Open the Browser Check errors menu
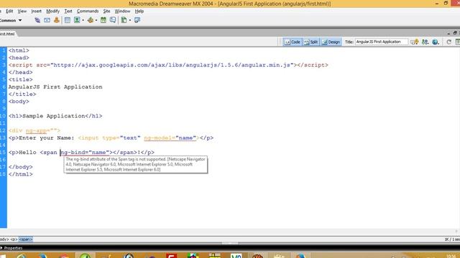 (415, 42)
